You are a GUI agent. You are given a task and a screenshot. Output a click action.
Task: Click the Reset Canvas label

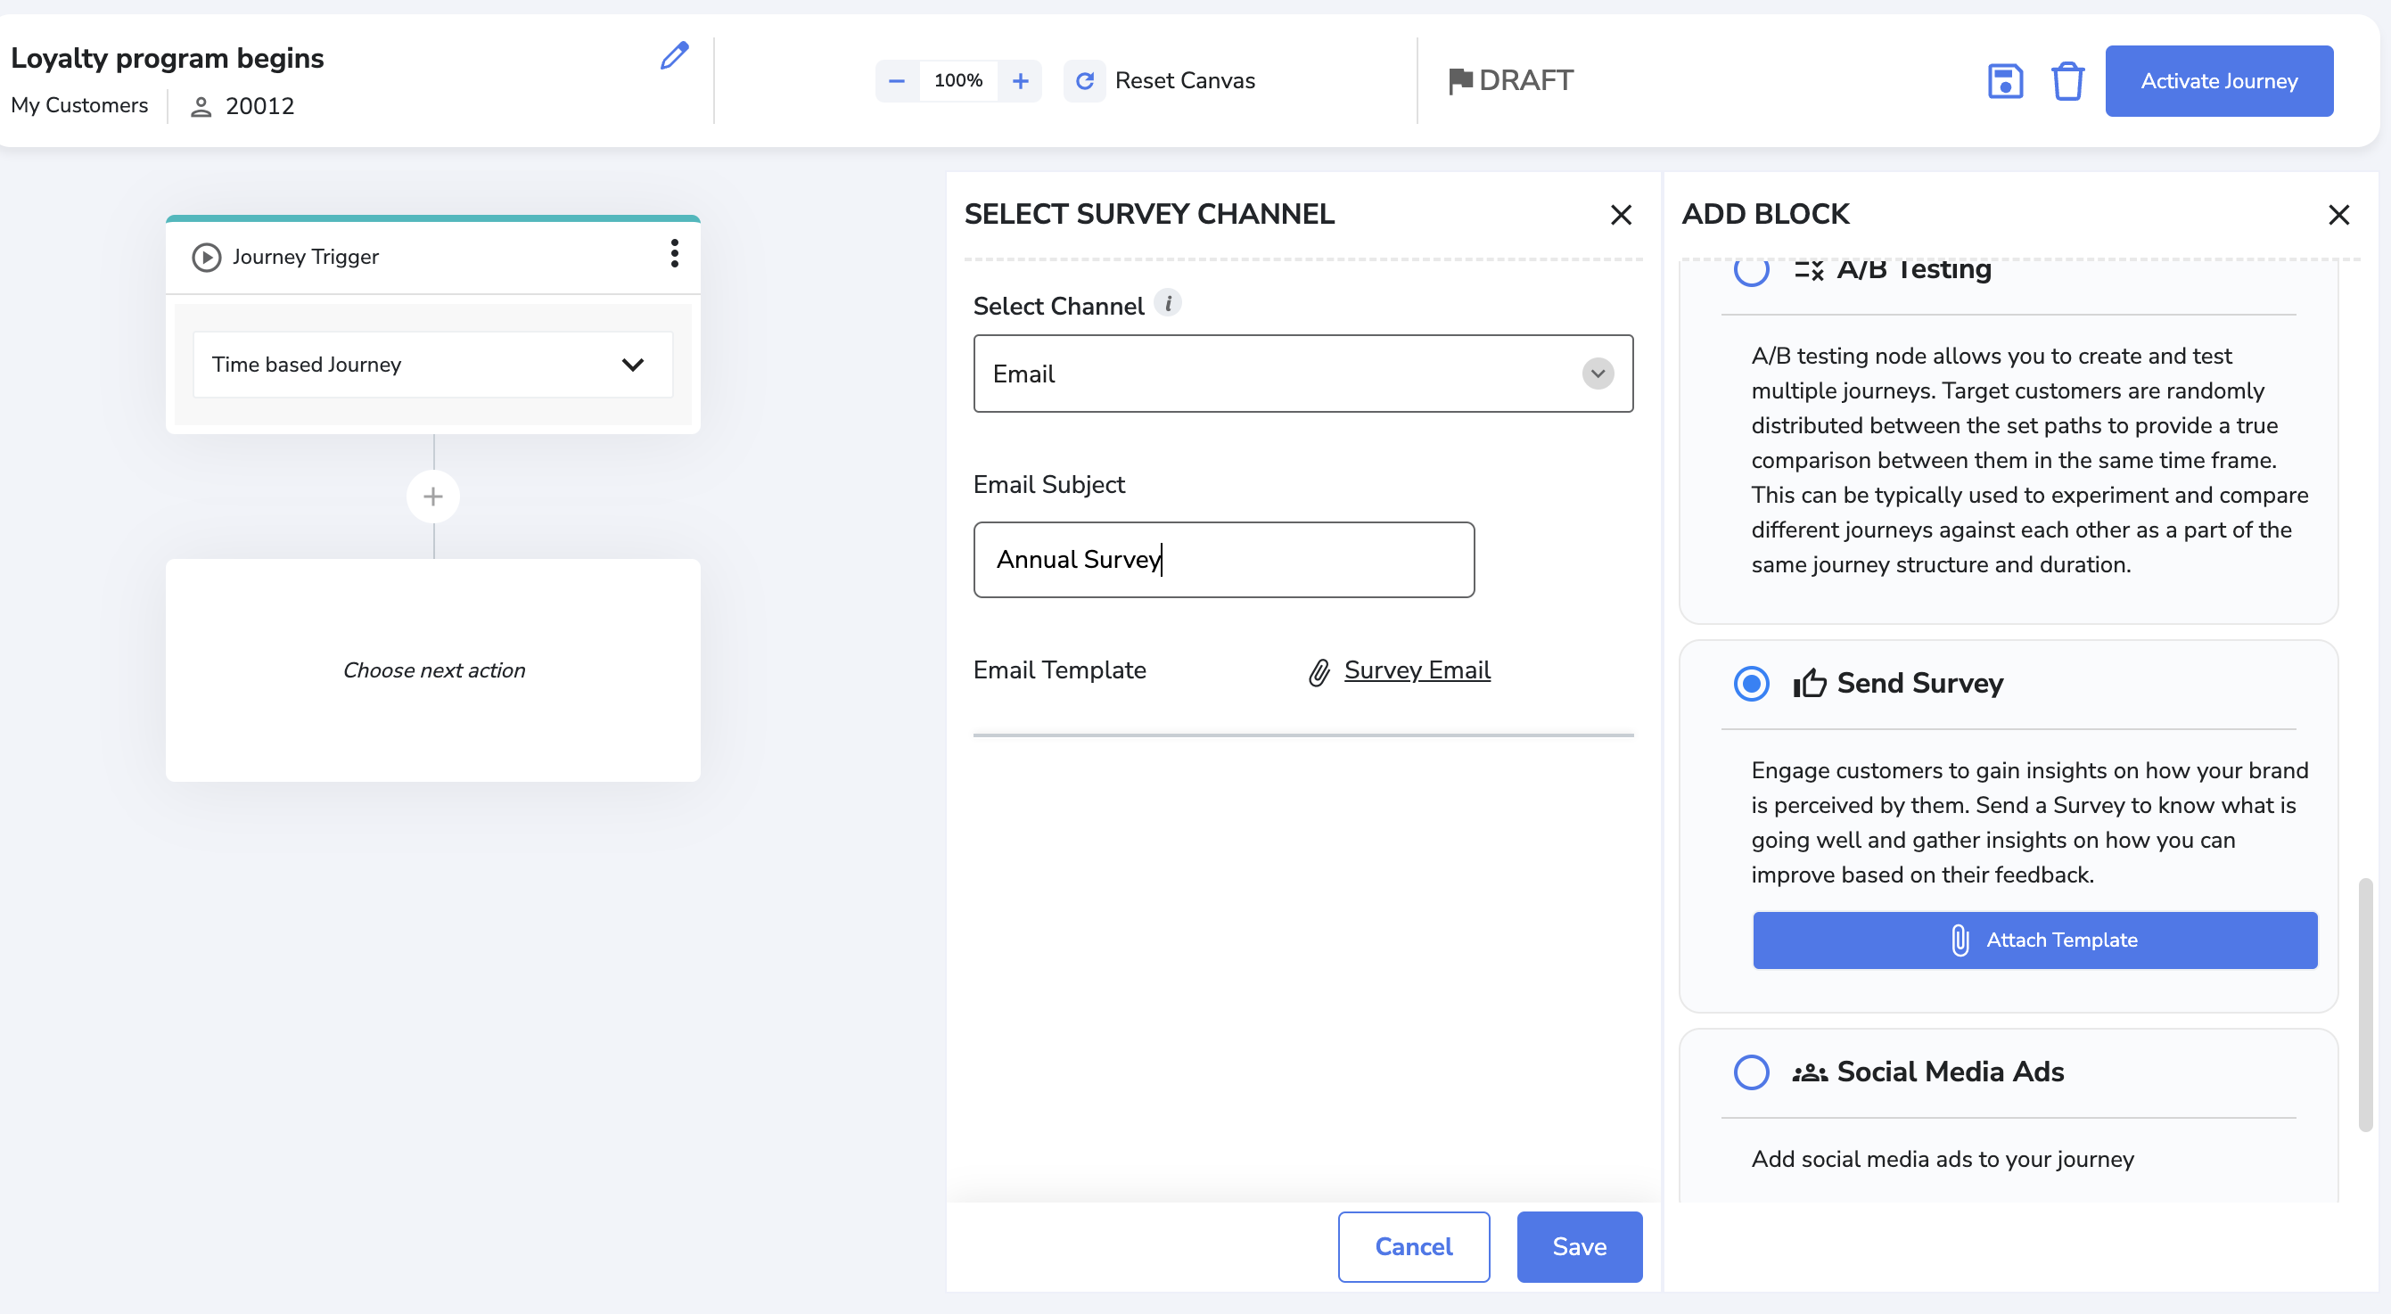tap(1185, 81)
